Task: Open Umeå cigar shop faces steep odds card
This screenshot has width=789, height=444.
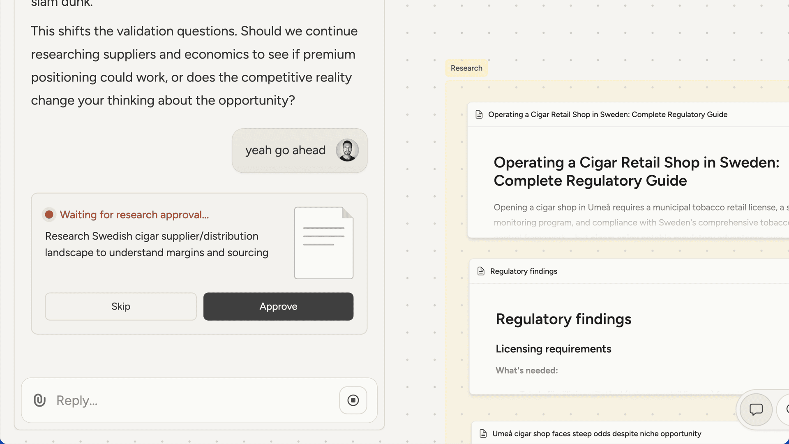Action: pyautogui.click(x=596, y=433)
